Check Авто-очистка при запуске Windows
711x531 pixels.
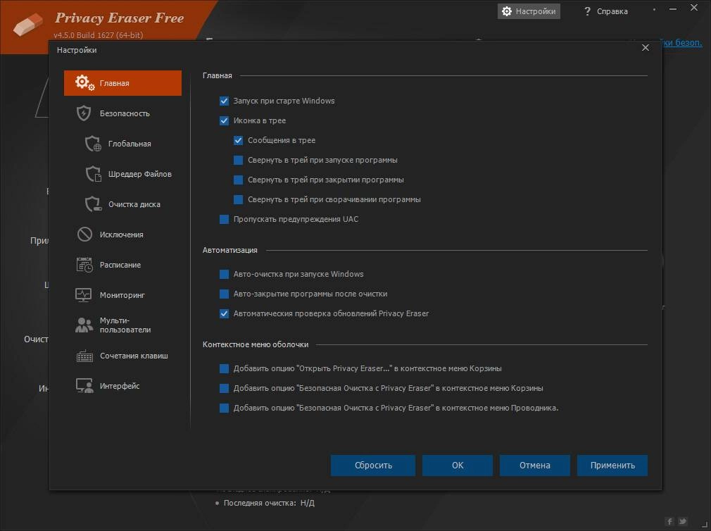(224, 275)
